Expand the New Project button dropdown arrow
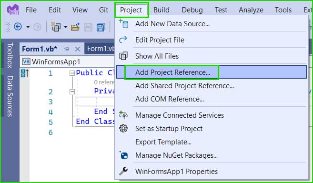 [x=65, y=27]
